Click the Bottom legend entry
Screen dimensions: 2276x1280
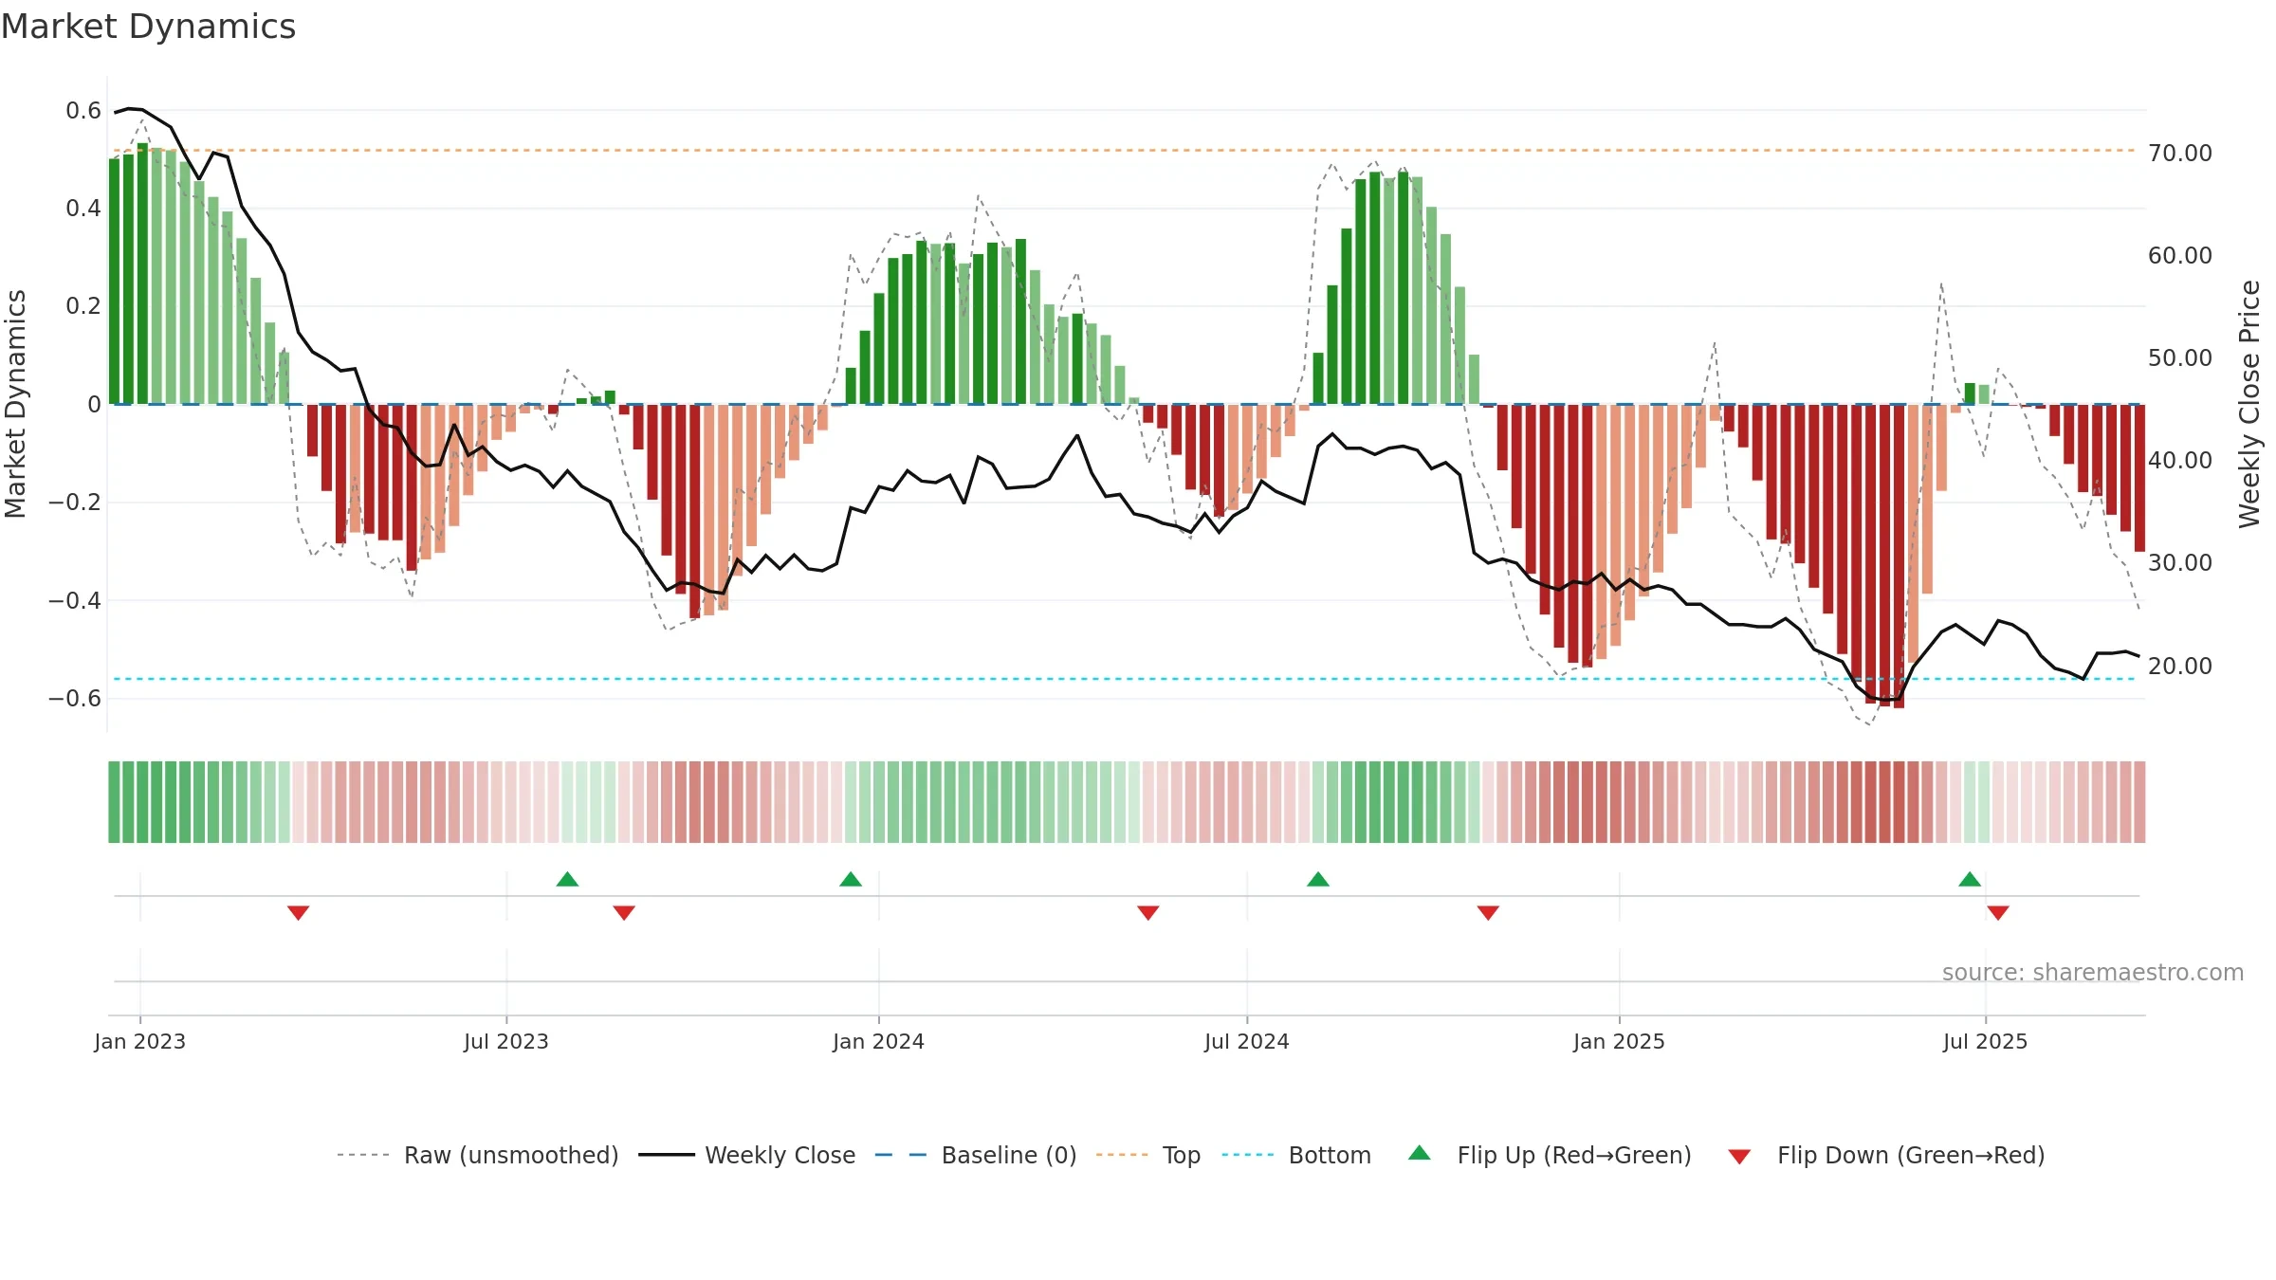(x=1296, y=1155)
